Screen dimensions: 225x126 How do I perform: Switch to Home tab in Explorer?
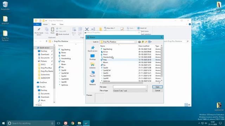[45, 24]
